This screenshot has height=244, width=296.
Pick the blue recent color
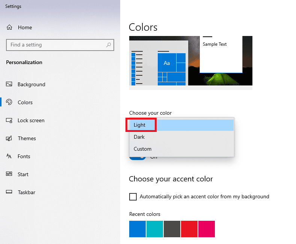pyautogui.click(x=137, y=229)
